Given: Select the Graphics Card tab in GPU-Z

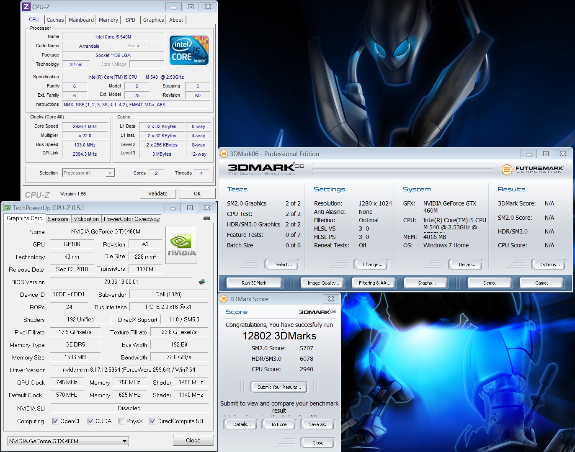Looking at the screenshot, I should coord(25,218).
